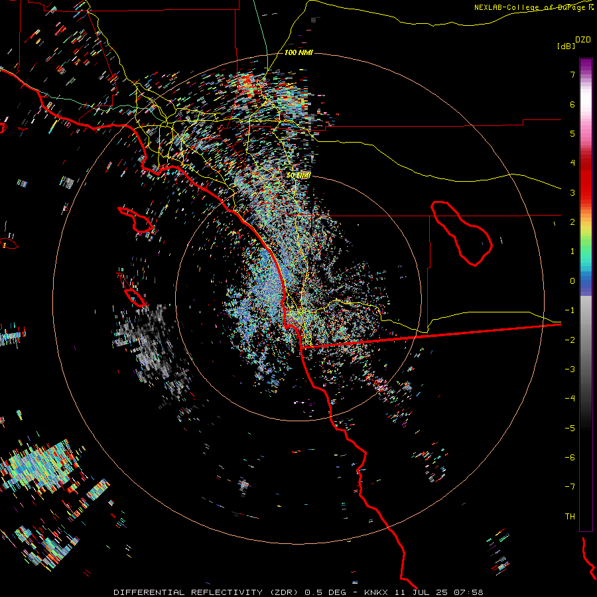Click the 6 value on color scale
This screenshot has width=597, height=597.
point(572,104)
